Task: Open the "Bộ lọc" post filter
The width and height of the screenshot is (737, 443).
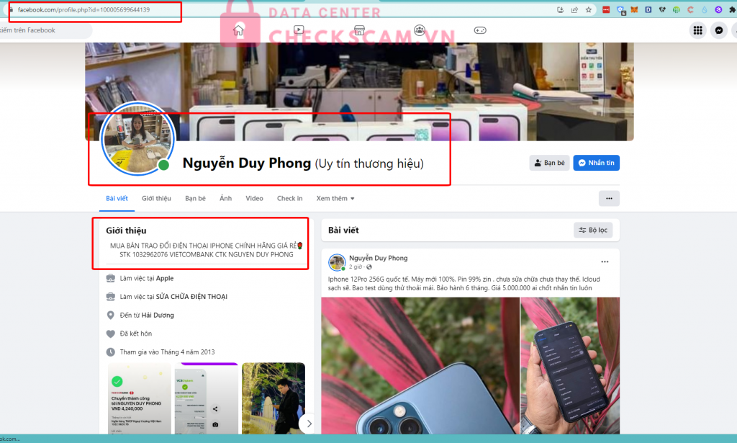Action: 593,231
